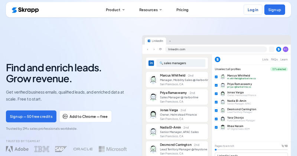Screen dimensions: 297x156
Task: Click the SAP logo
Action: (61, 149)
